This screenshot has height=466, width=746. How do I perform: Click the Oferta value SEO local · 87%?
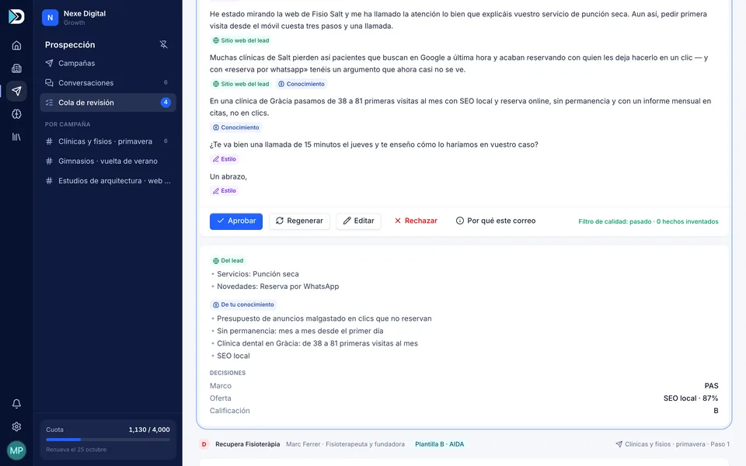pyautogui.click(x=691, y=398)
